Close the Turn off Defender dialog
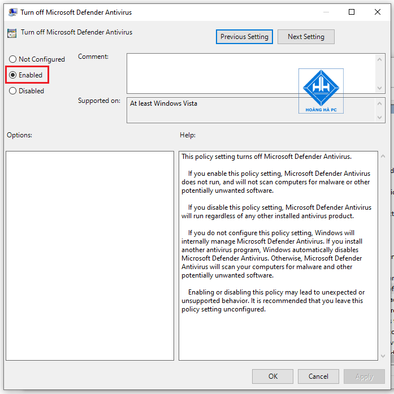 pyautogui.click(x=378, y=12)
